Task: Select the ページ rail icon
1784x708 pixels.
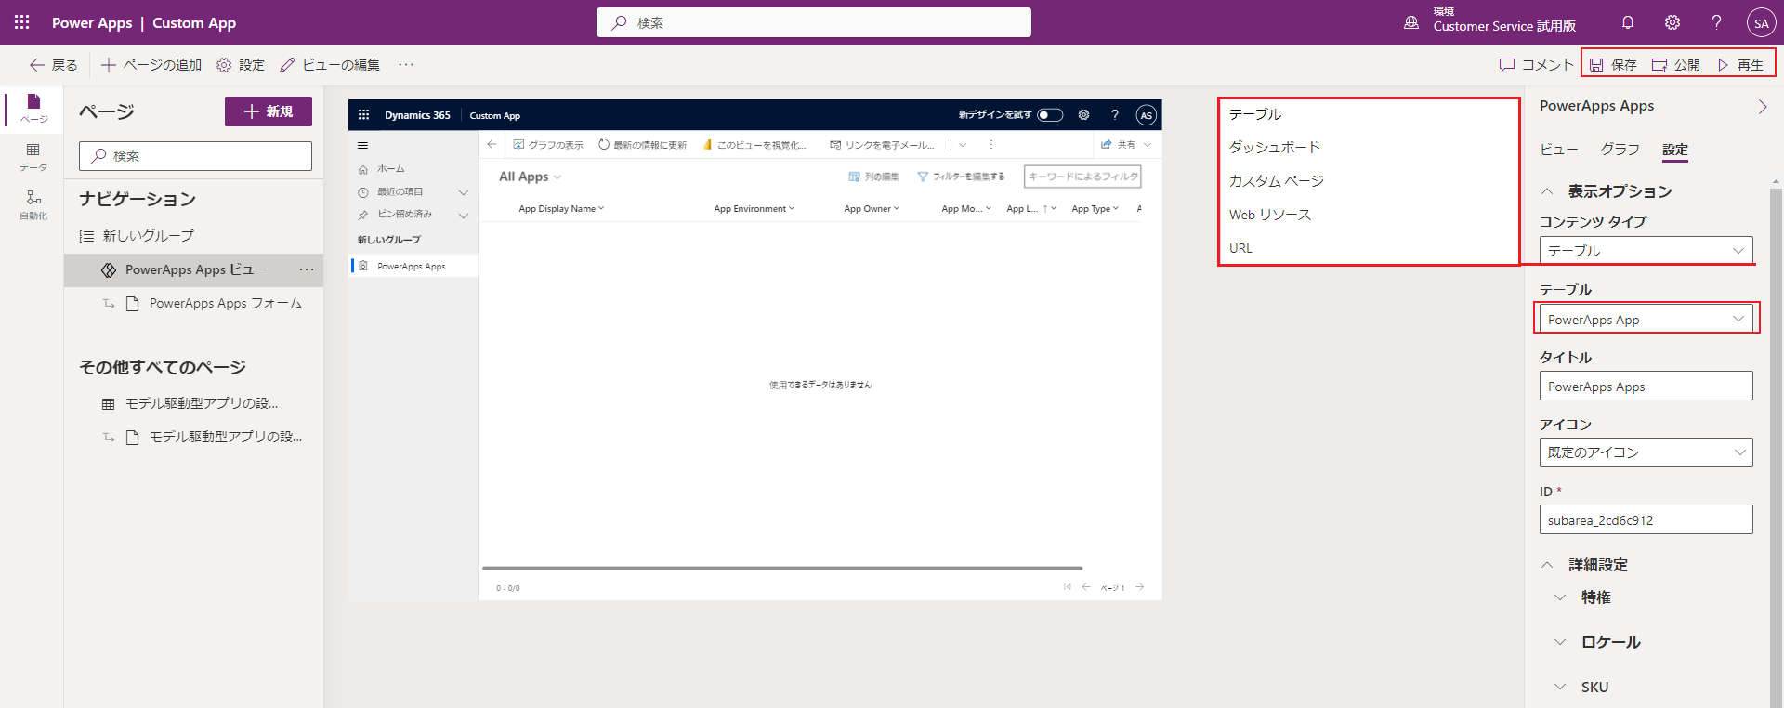Action: coord(33,109)
